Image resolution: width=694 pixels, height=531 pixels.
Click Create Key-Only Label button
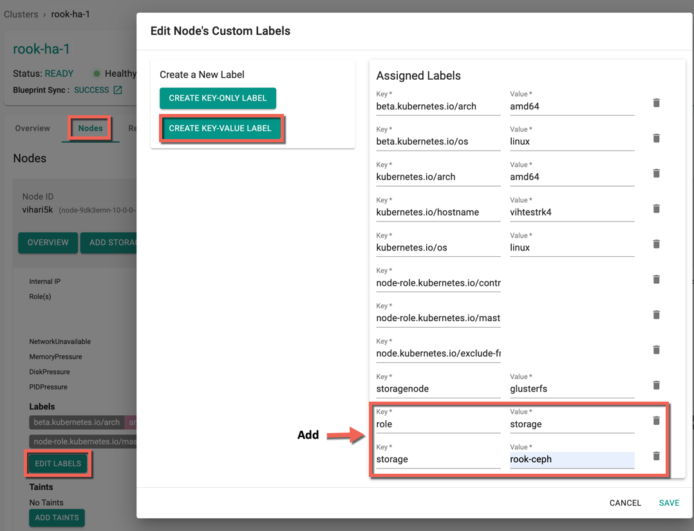pyautogui.click(x=218, y=98)
